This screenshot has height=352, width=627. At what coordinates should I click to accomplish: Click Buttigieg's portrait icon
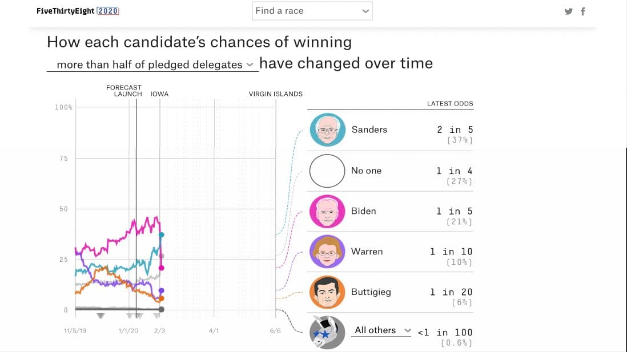(327, 292)
